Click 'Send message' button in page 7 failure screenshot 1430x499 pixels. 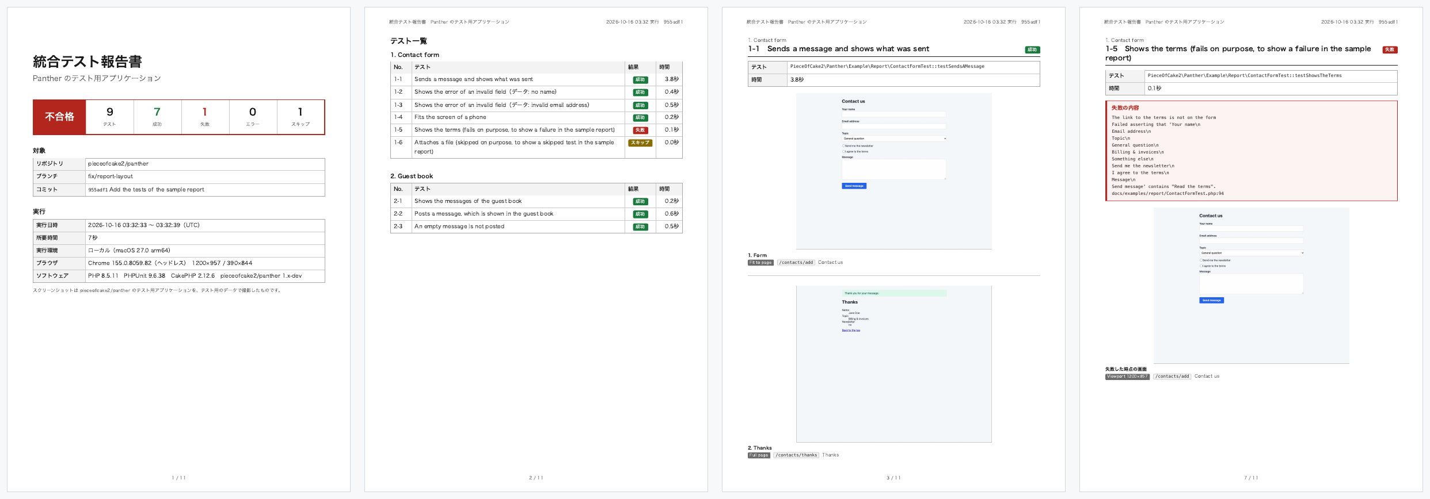pyautogui.click(x=1212, y=301)
